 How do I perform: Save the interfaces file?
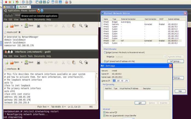pos(29,62)
